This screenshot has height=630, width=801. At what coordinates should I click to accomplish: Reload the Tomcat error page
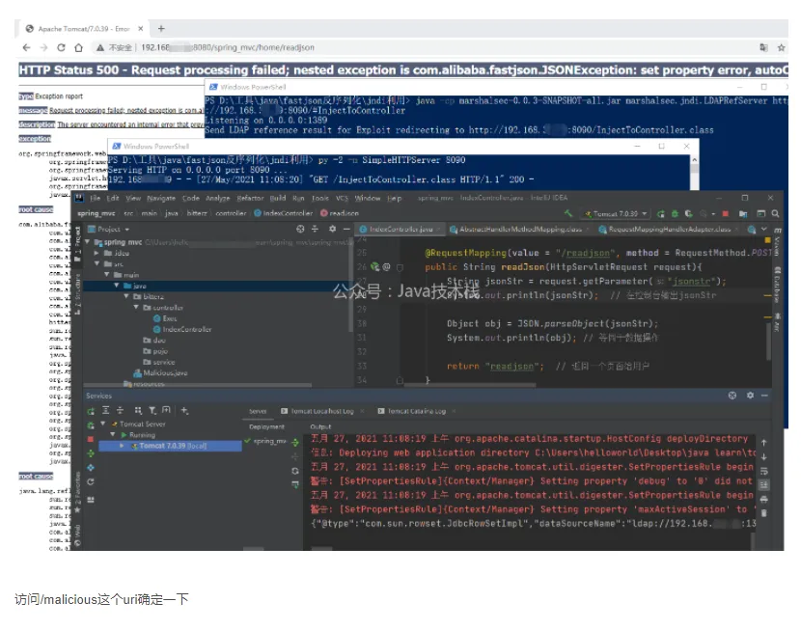point(61,47)
